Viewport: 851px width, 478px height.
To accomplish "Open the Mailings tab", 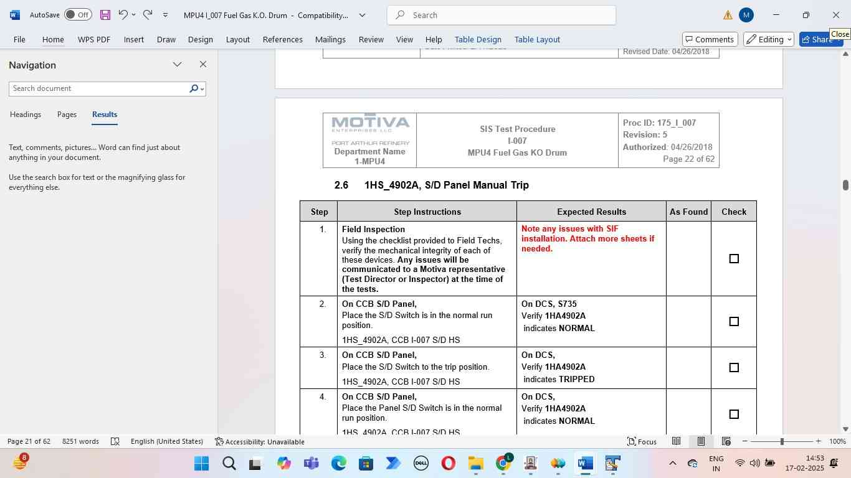I will (330, 39).
